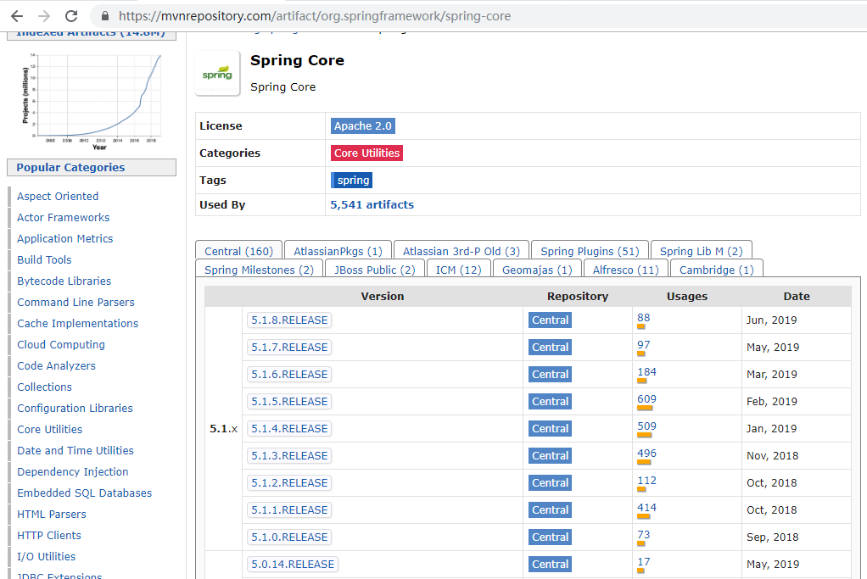Click the 414 usages link
867x579 pixels.
click(x=646, y=507)
